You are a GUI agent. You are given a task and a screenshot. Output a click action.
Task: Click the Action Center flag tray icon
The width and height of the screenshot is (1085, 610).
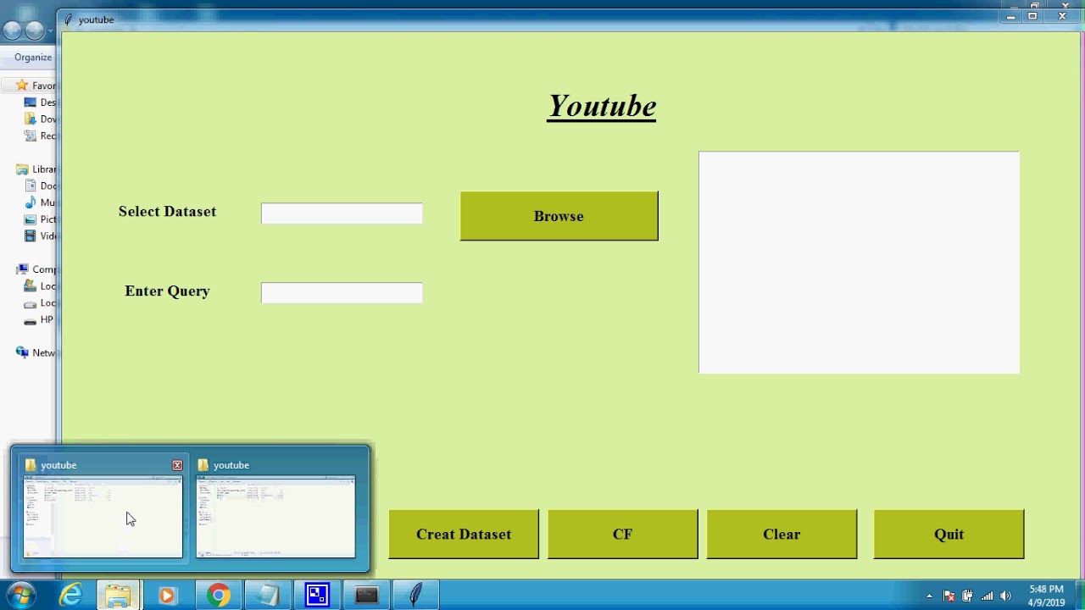[949, 596]
